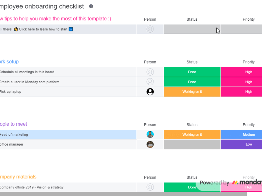This screenshot has height=196, width=262.
Task: Open Done status for Schedule all meetings
Action: [x=192, y=72]
